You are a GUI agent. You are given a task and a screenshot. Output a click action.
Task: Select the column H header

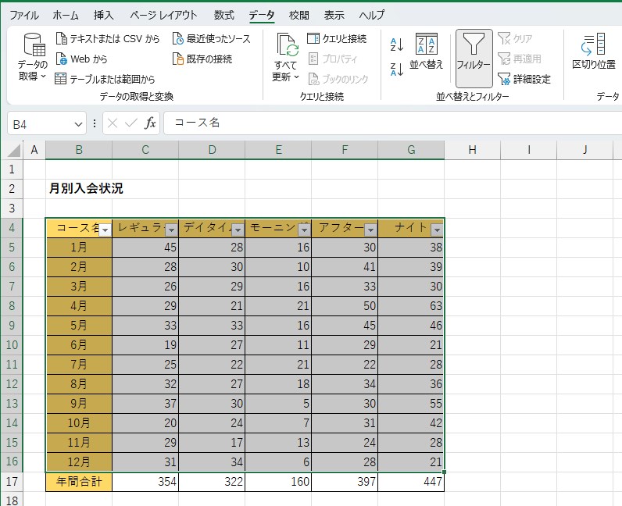click(472, 150)
